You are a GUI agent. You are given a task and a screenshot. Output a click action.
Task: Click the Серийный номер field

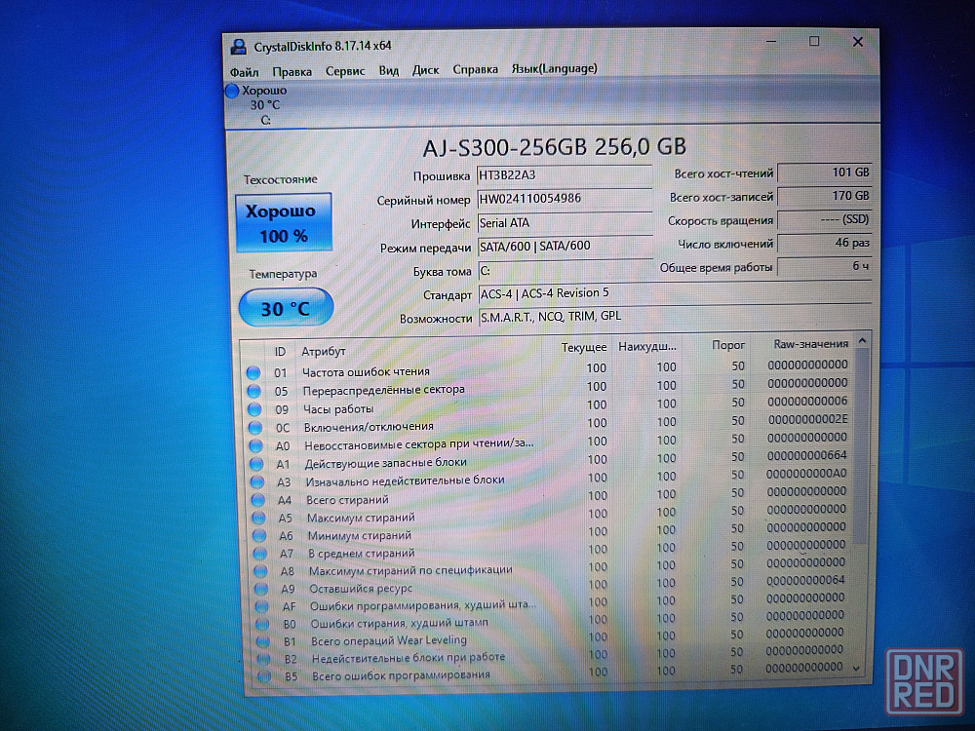[x=565, y=199]
